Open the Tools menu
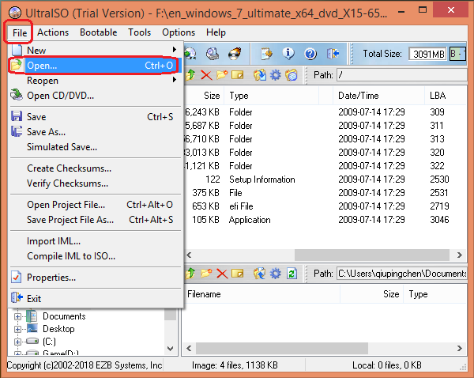 click(139, 32)
